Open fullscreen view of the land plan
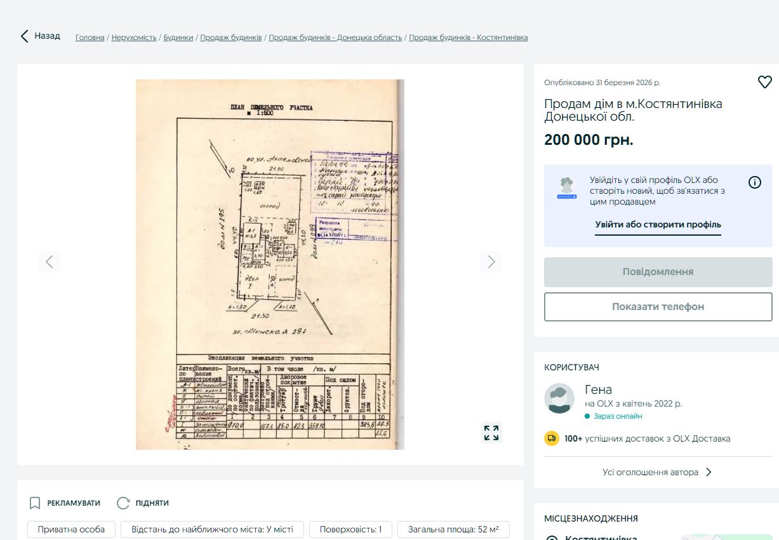 [491, 433]
